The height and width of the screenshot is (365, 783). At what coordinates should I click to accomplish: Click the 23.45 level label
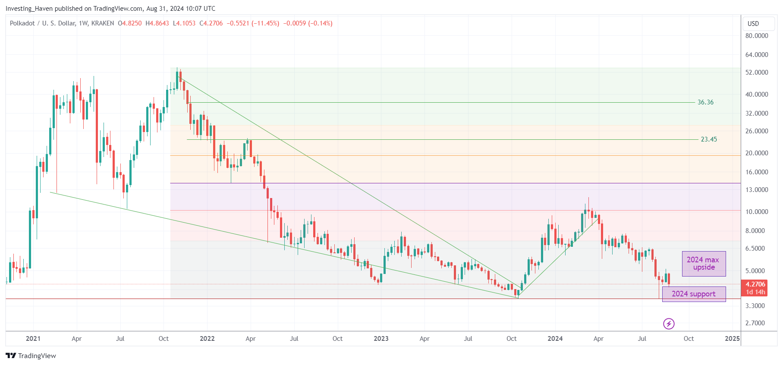(709, 139)
